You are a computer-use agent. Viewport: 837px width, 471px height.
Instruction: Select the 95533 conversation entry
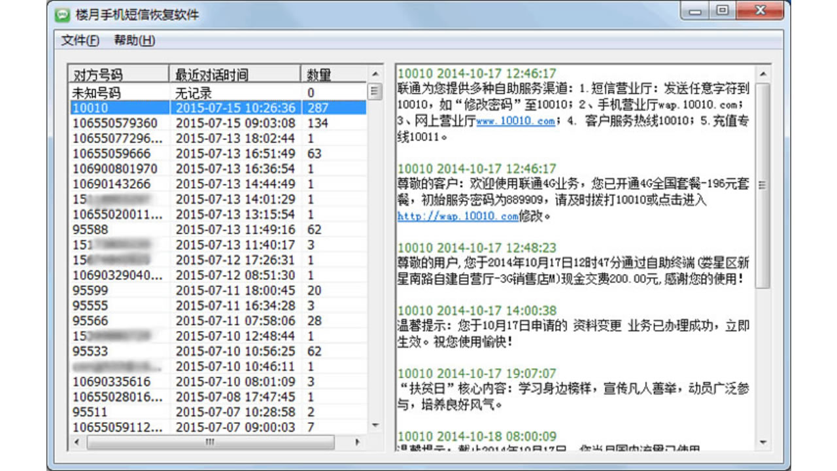click(x=111, y=351)
